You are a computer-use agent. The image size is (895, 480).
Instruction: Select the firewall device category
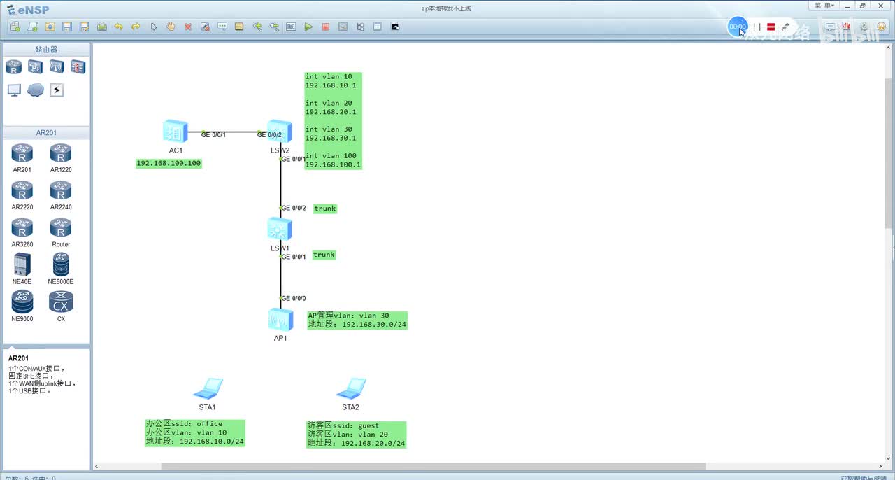click(x=78, y=66)
